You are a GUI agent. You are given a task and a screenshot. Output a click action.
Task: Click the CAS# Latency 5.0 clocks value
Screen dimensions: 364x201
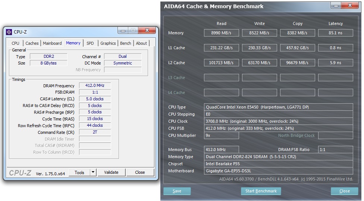(95, 99)
